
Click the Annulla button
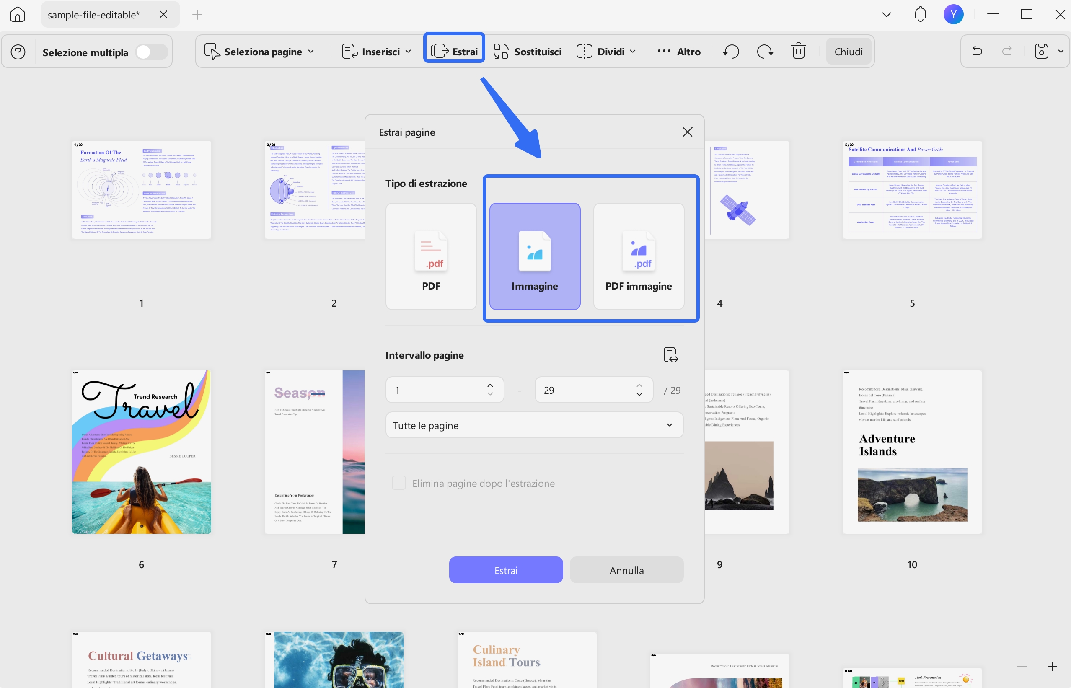click(626, 569)
